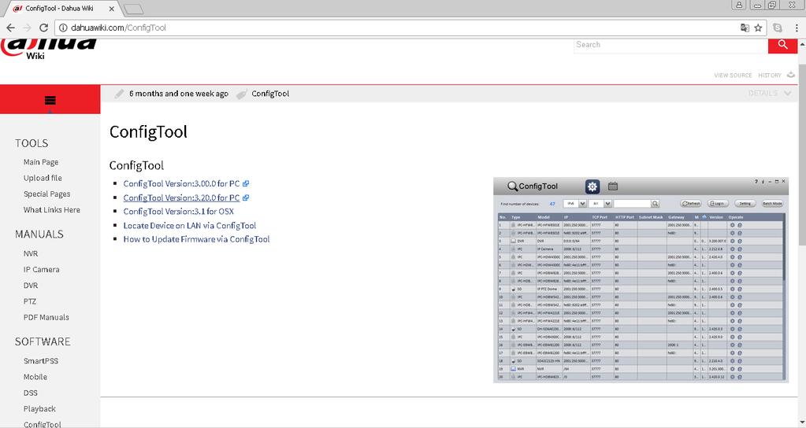The width and height of the screenshot is (806, 428).
Task: Go to Main Page in sidebar
Action: 41,162
